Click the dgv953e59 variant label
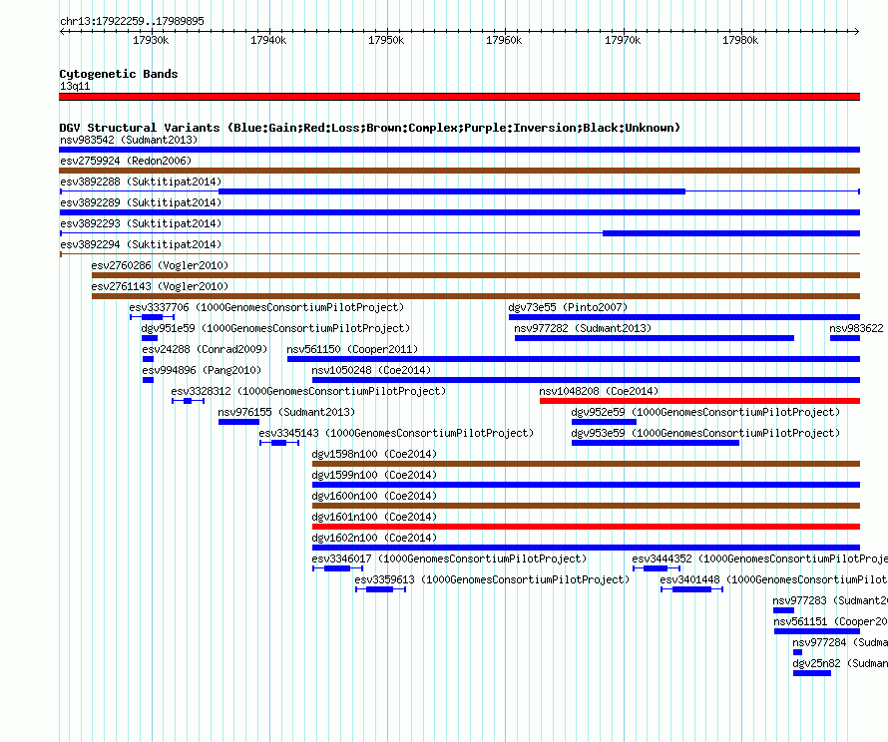888x742 pixels. (705, 433)
